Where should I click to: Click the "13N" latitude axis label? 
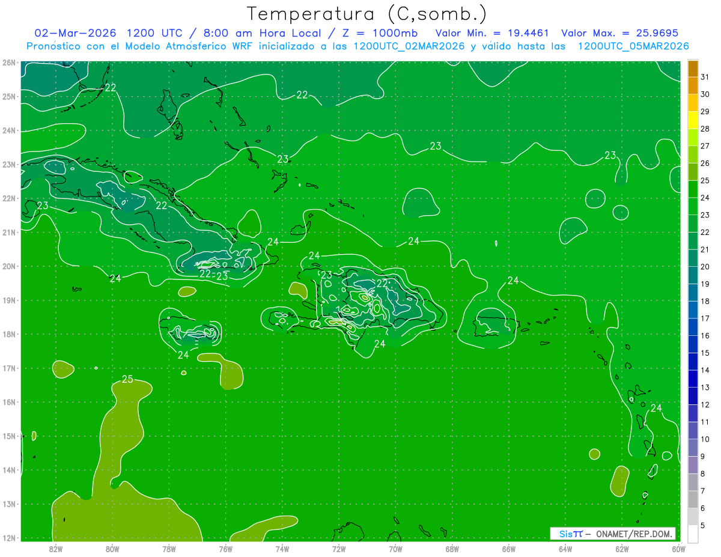tap(9, 504)
